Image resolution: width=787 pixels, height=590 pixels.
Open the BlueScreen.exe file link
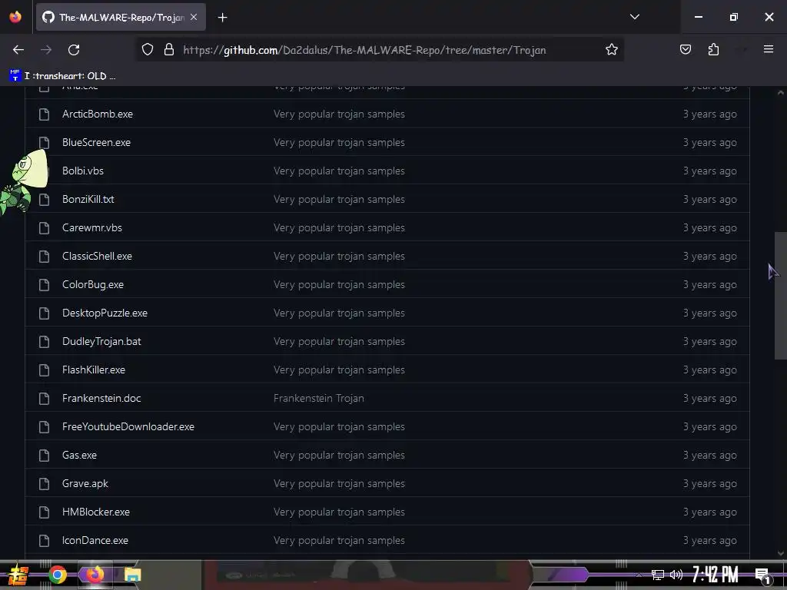click(x=96, y=142)
